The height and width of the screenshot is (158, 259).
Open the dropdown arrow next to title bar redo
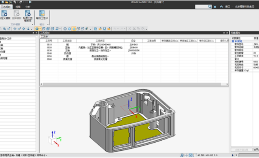pyautogui.click(x=24, y=2)
